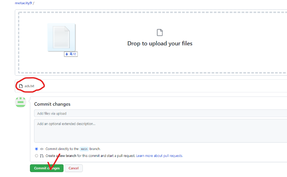Click the git commit icon beside 'Commit directly'
The height and width of the screenshot is (177, 287).
click(x=42, y=149)
